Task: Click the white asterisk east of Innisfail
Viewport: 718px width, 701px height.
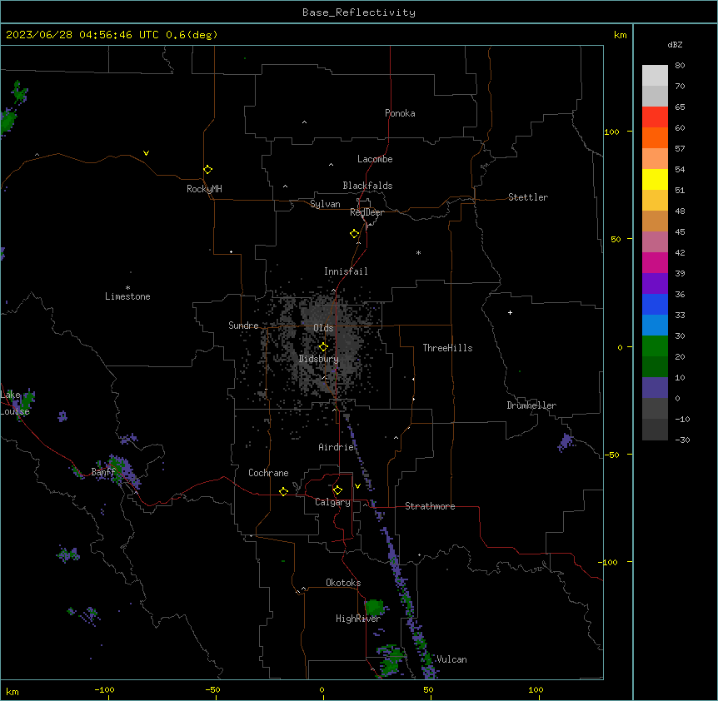Action: [418, 252]
